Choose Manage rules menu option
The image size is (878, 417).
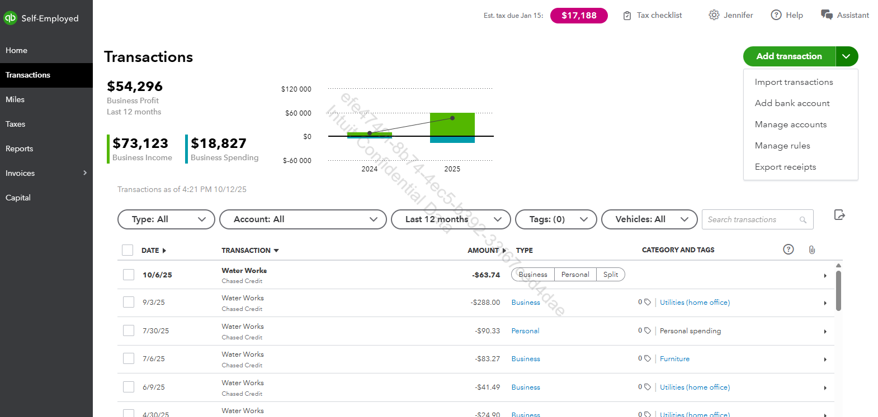[782, 146]
